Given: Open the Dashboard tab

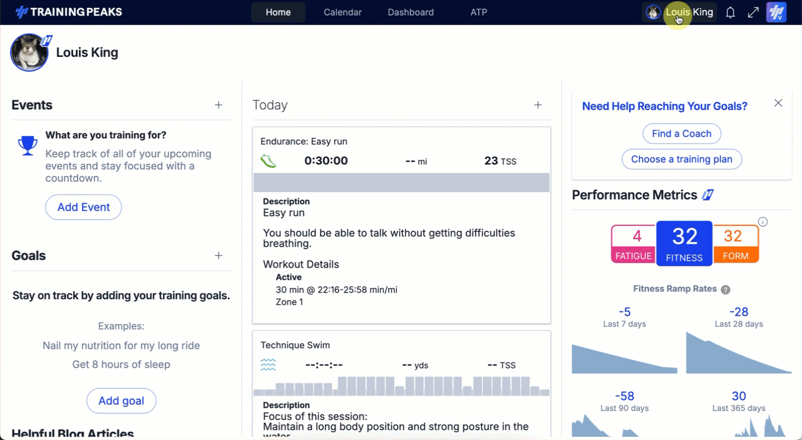Looking at the screenshot, I should (410, 12).
